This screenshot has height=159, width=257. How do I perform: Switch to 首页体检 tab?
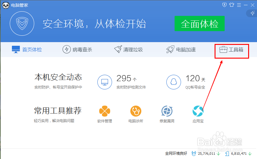pyautogui.click(x=27, y=49)
